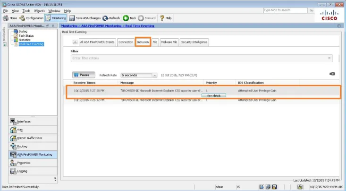The height and width of the screenshot is (191, 346).
Task: Click the admin user in status bar
Action: coord(219,187)
